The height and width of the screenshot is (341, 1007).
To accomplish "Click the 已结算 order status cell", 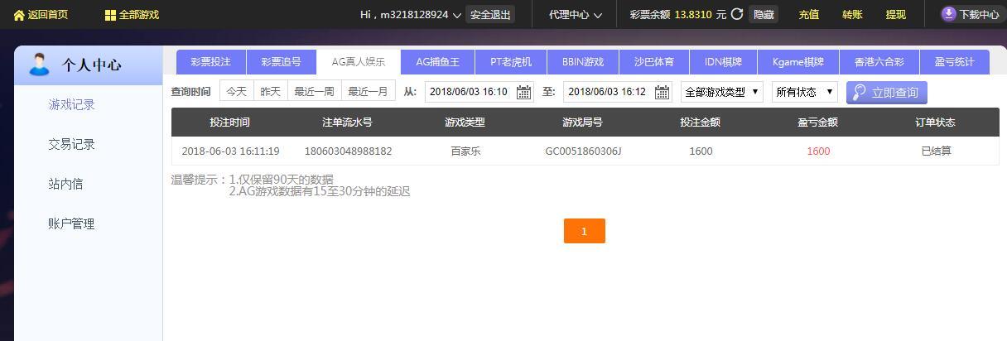I will (x=936, y=151).
